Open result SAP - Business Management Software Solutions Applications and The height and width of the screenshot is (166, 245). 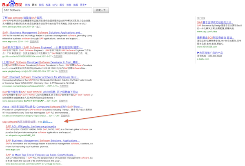pos(42,33)
